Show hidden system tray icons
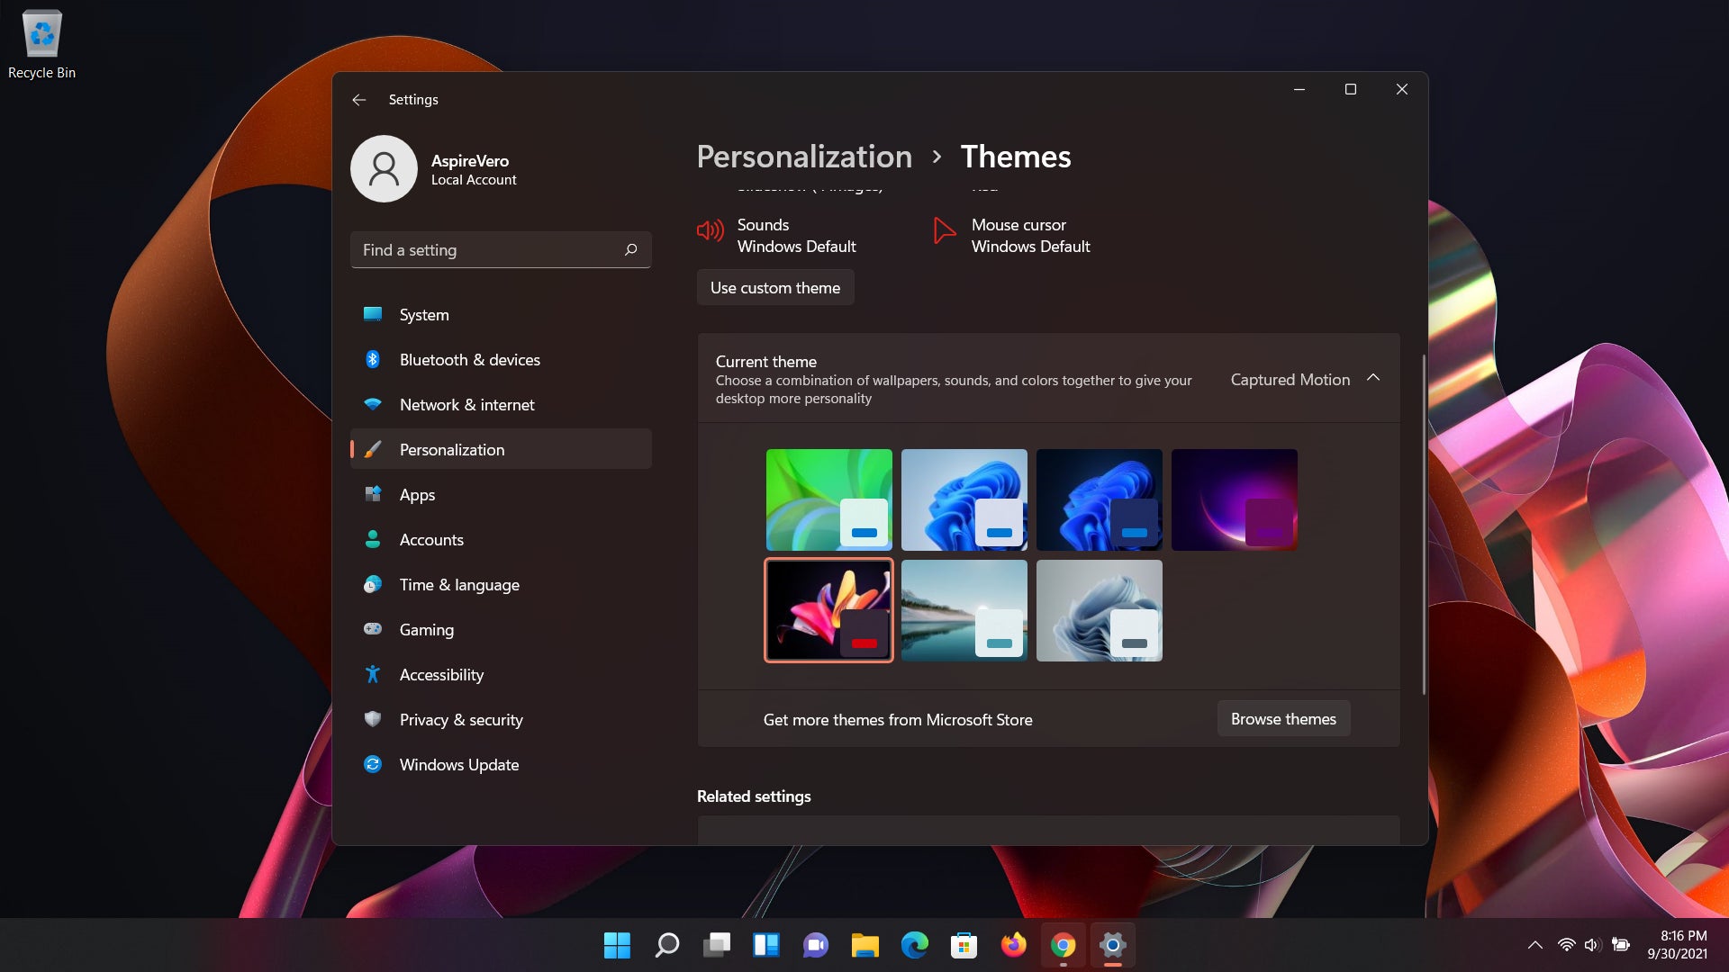The image size is (1729, 972). 1535,945
